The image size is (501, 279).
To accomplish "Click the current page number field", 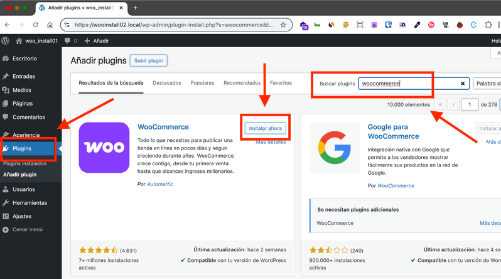I will (x=470, y=104).
